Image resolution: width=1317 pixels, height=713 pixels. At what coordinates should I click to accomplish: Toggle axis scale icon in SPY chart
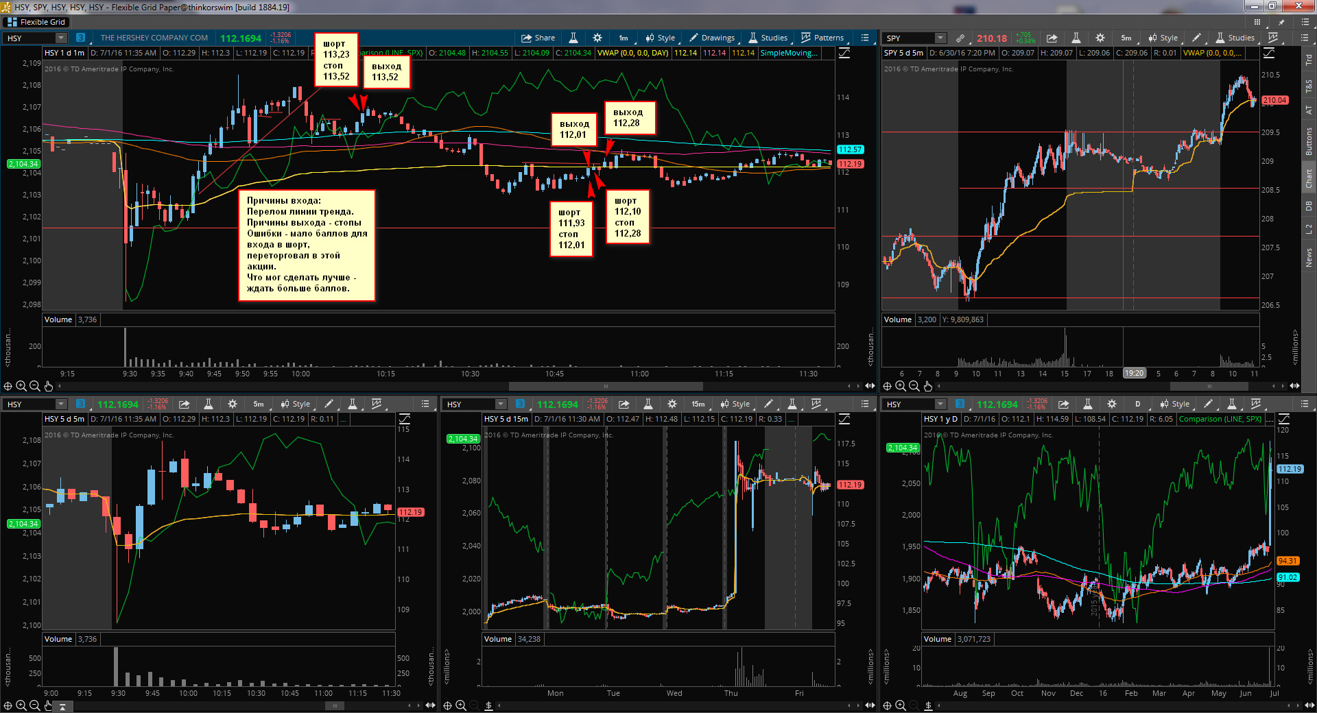pyautogui.click(x=1269, y=53)
